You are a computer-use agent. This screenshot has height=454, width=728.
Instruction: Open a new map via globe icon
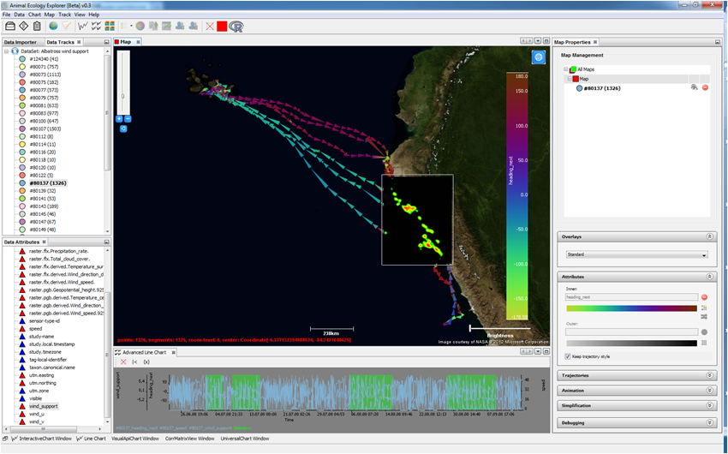point(53,27)
